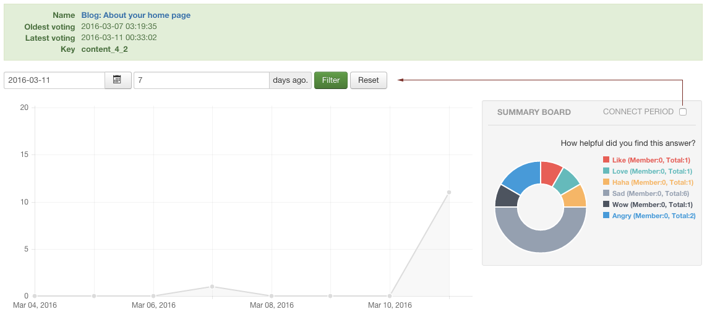Image resolution: width=707 pixels, height=317 pixels.
Task: Click the days ago number field
Action: [201, 80]
